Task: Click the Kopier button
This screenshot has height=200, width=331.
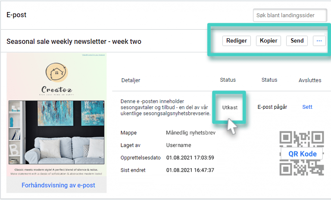Action: 269,41
